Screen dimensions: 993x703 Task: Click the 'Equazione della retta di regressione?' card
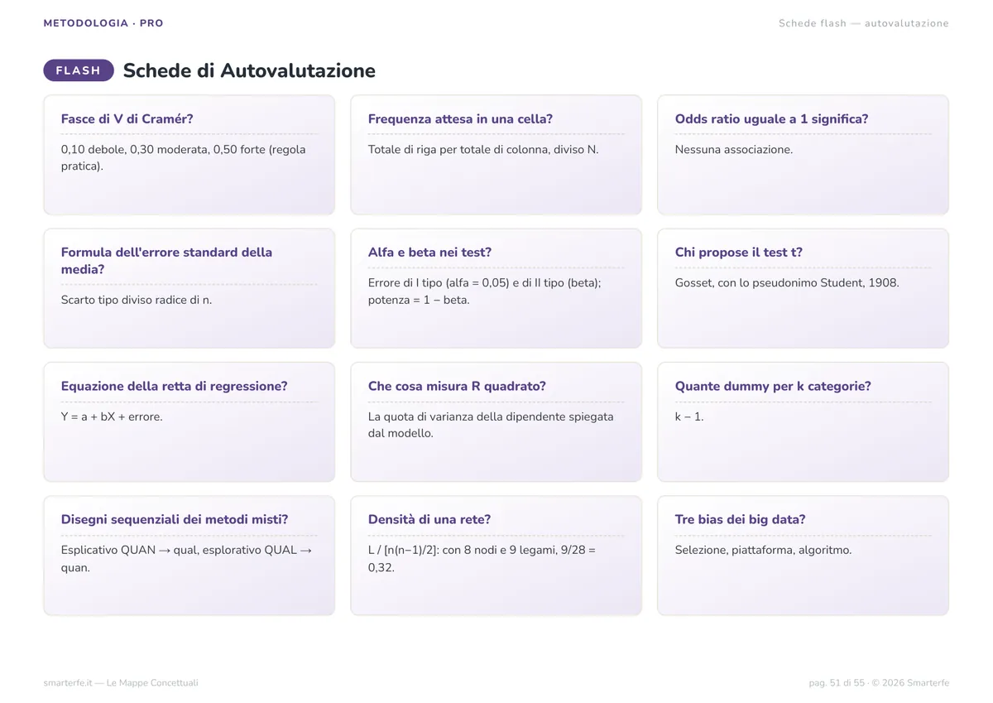(189, 421)
